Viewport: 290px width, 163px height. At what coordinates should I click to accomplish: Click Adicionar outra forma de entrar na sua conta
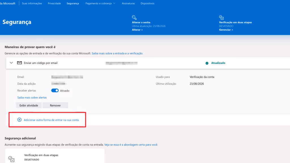52,120
